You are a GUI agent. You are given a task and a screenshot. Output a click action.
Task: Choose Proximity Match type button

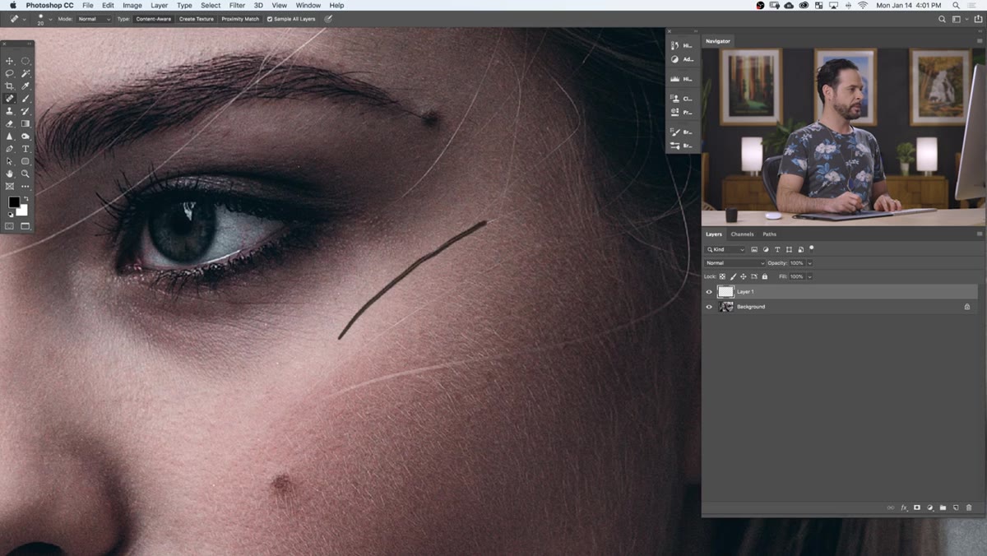point(239,18)
